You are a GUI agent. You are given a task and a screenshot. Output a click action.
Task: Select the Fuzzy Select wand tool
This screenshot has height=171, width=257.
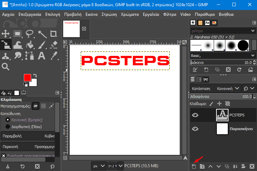pos(42,34)
